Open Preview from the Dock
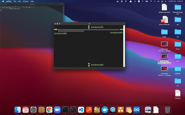Viewport: 185px width, 115px height. pyautogui.click(x=148, y=110)
